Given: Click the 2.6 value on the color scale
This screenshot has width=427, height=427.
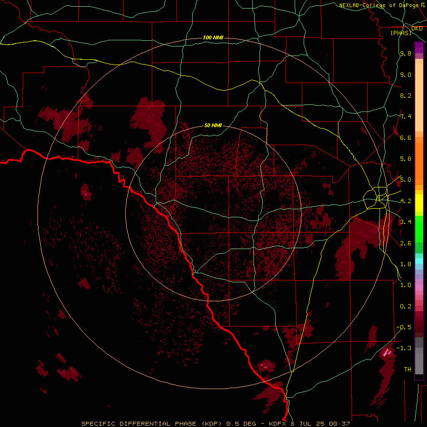Looking at the screenshot, I should click(406, 243).
